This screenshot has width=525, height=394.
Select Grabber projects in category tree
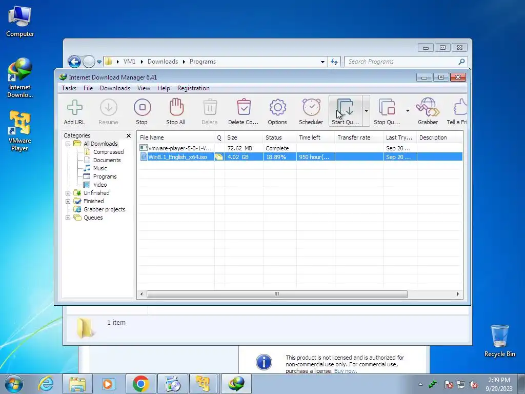pyautogui.click(x=105, y=209)
